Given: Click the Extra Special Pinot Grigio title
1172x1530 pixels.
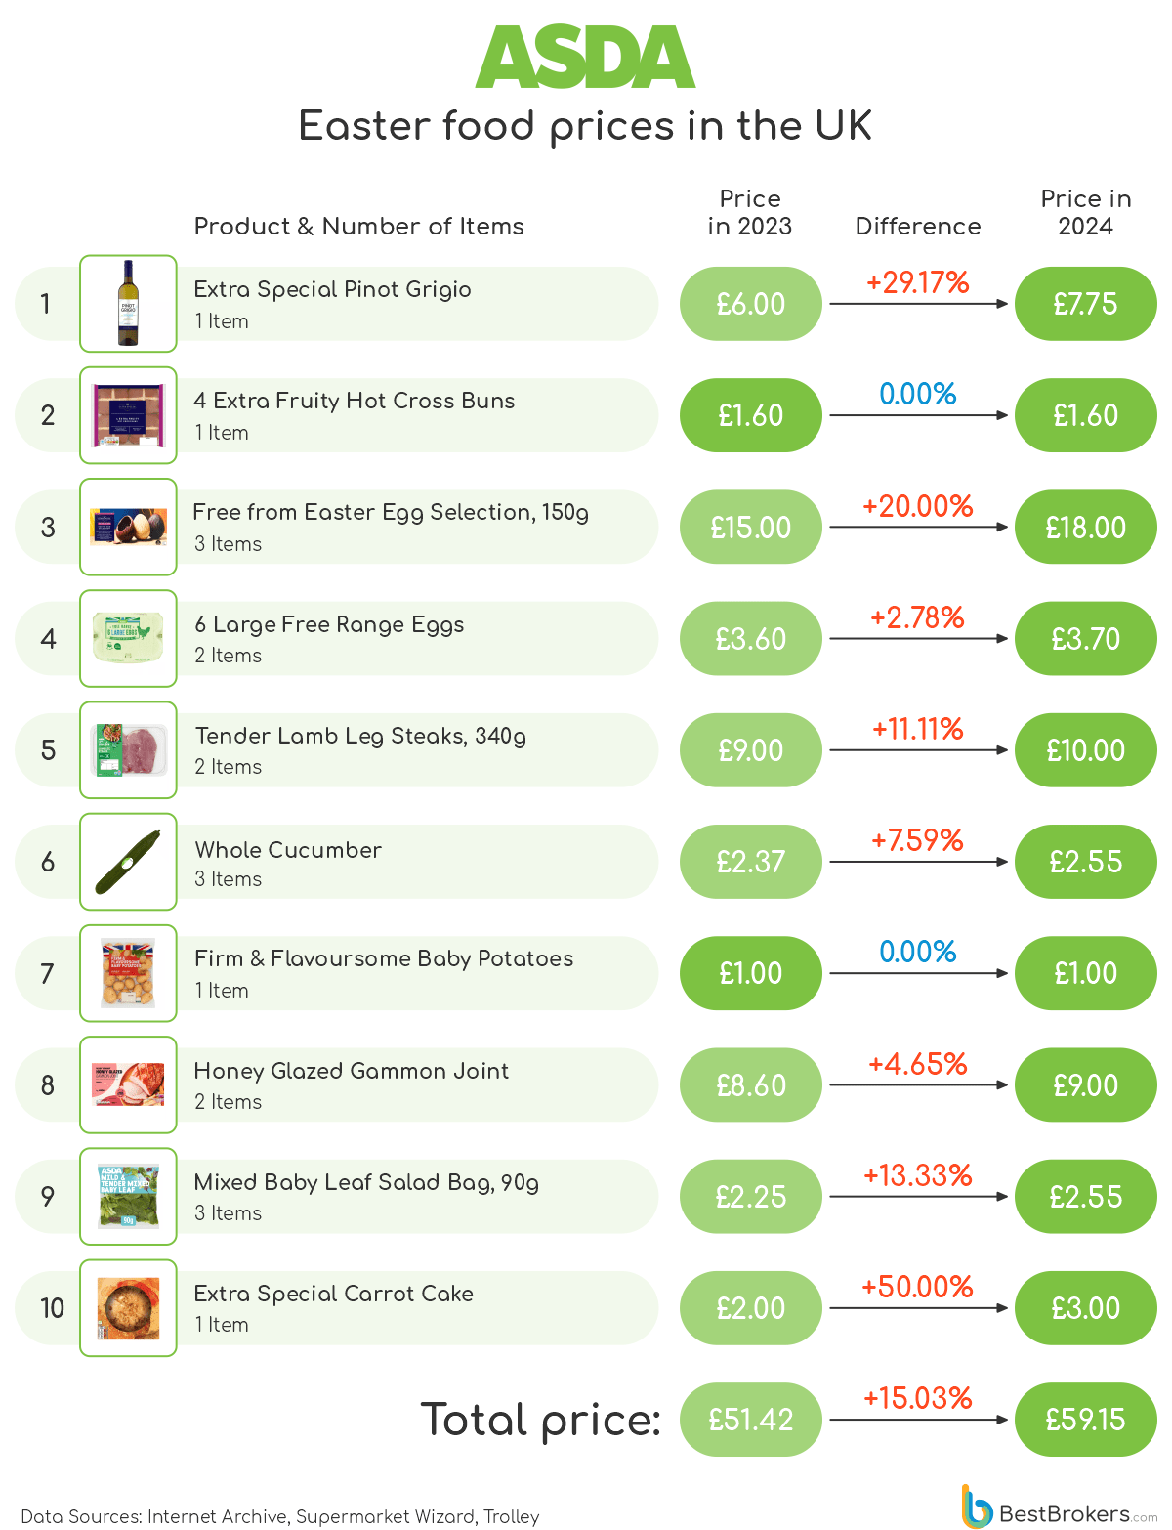Looking at the screenshot, I should pos(332,290).
